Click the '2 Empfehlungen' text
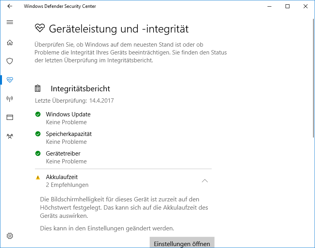The height and width of the screenshot is (248, 315). 67,185
